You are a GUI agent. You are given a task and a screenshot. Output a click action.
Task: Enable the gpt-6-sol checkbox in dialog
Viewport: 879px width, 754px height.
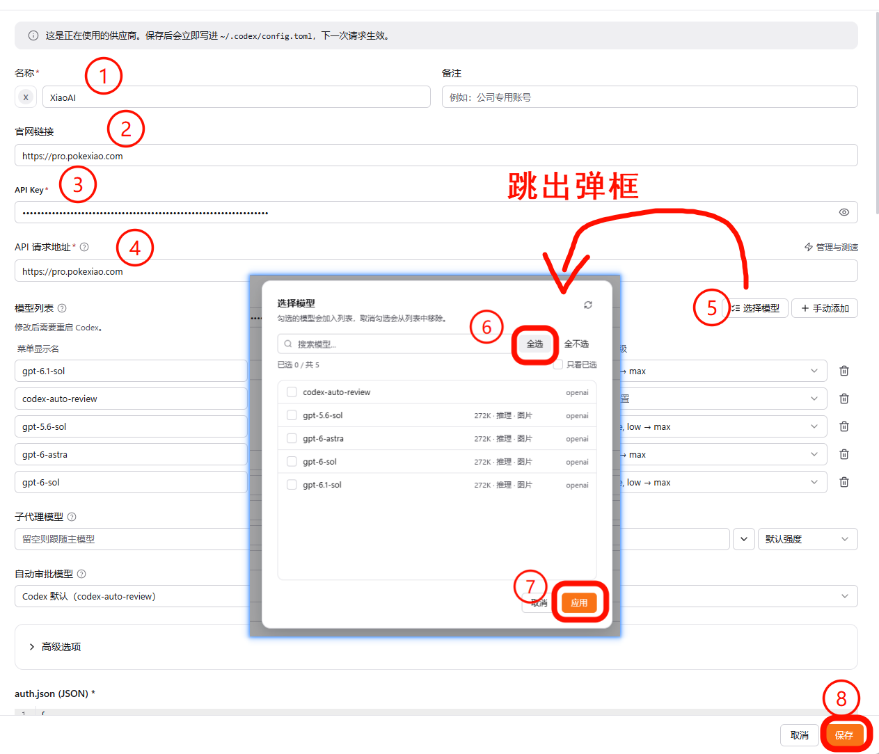coord(292,462)
